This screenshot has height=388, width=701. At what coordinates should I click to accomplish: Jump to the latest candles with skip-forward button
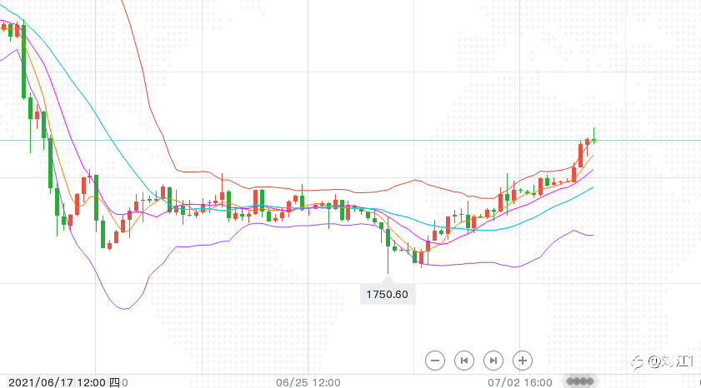493,361
